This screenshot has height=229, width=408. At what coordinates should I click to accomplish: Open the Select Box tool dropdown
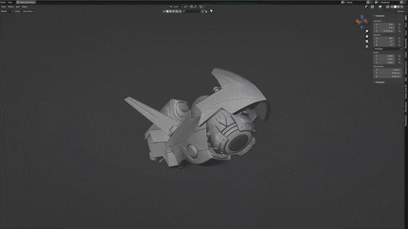click(28, 11)
